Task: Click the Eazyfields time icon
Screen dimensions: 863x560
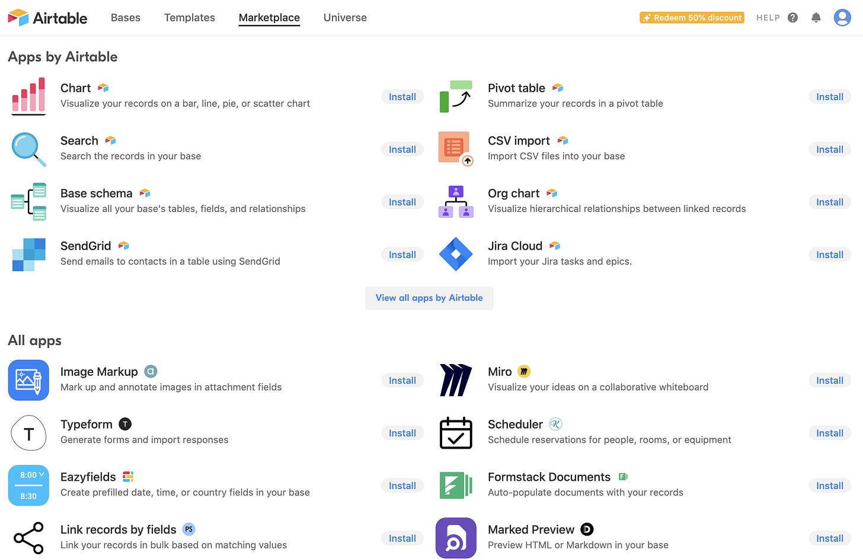Action: 28,485
